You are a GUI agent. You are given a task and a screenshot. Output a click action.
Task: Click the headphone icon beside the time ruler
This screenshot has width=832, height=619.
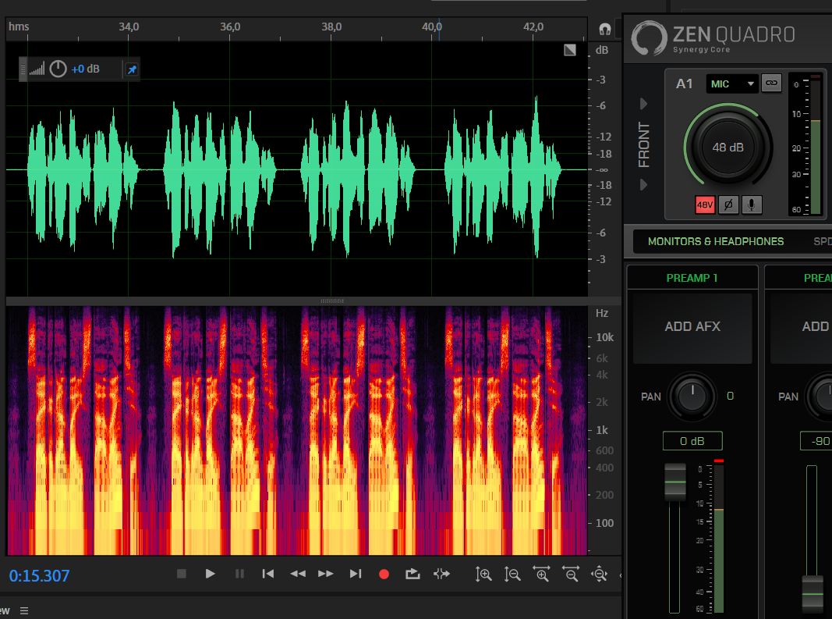tap(605, 29)
